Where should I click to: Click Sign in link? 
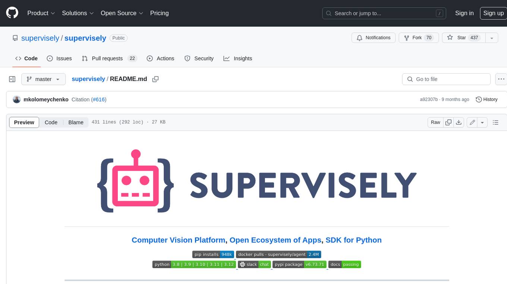[464, 13]
